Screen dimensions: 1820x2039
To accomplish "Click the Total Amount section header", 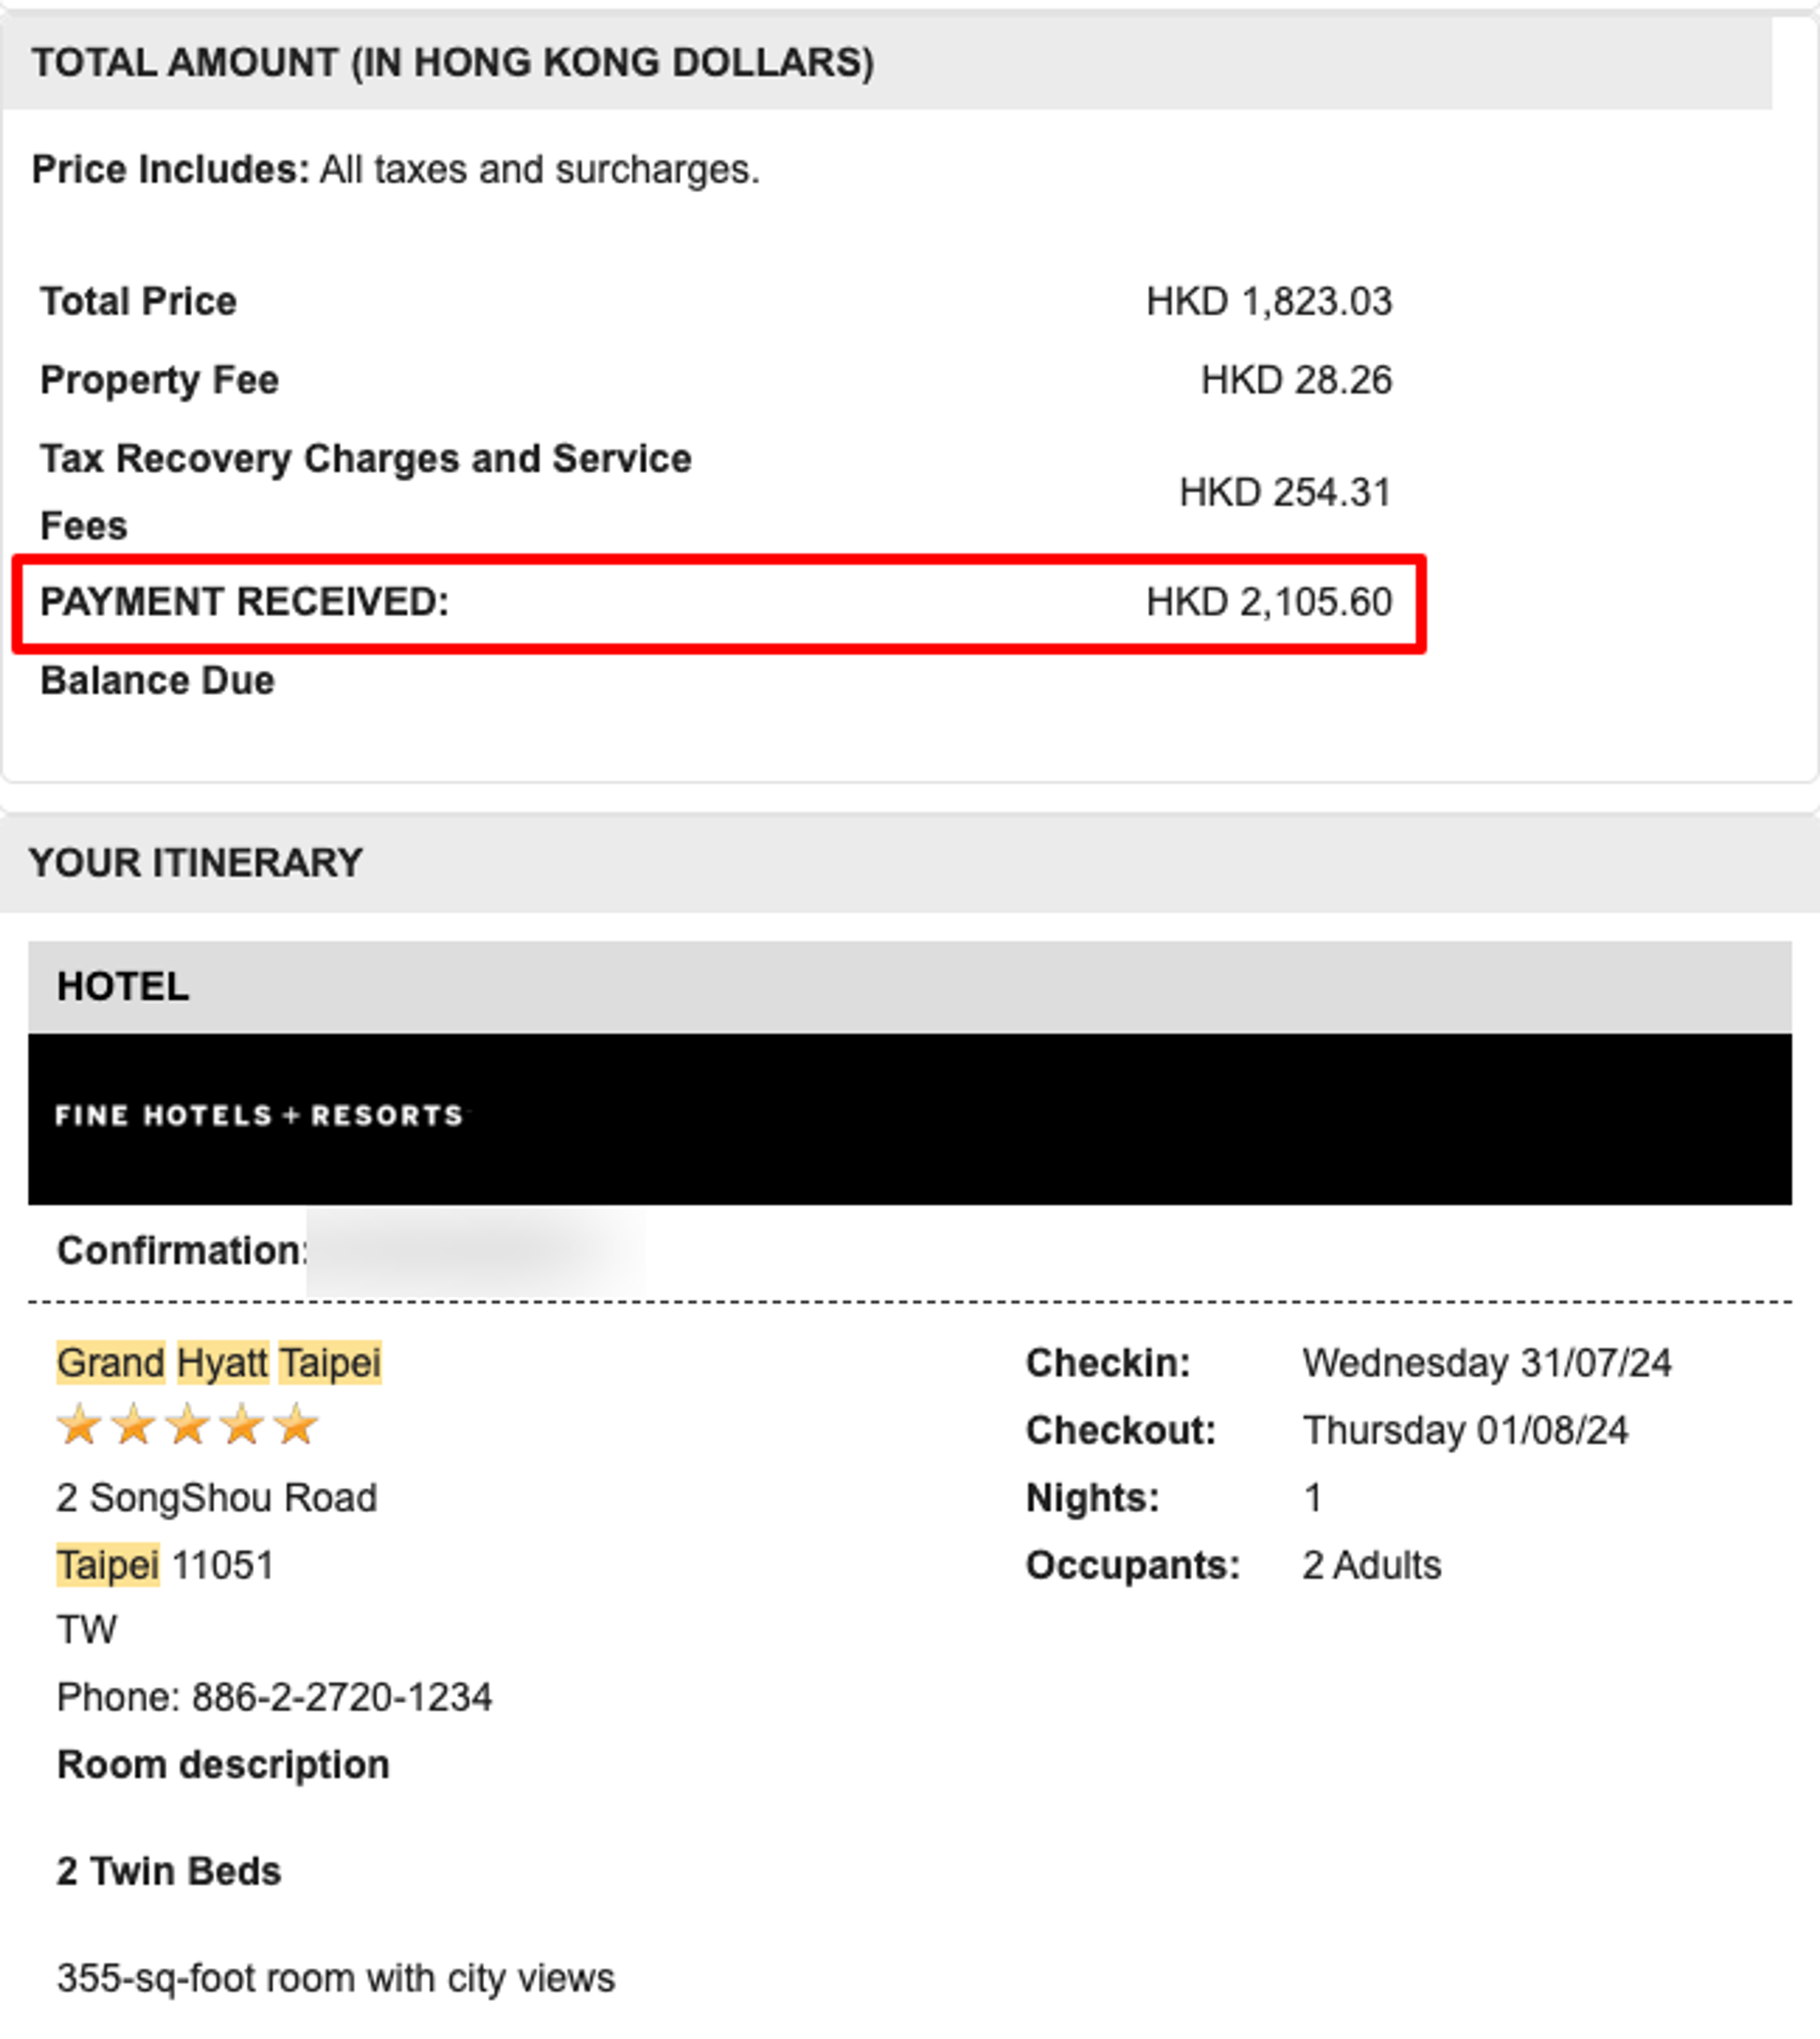I will (886, 62).
